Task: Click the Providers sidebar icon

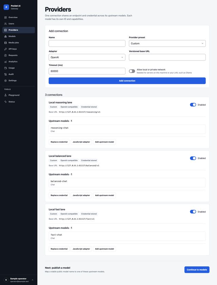Action: pos(5,30)
